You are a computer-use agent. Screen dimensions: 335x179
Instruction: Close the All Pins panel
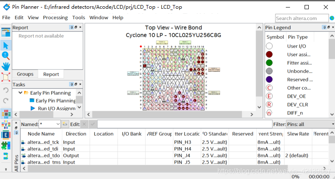point(16,123)
